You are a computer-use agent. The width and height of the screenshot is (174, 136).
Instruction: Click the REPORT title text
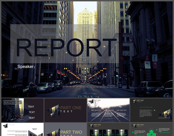pos(66,48)
